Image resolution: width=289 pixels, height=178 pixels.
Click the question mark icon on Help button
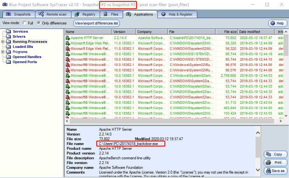(273, 23)
